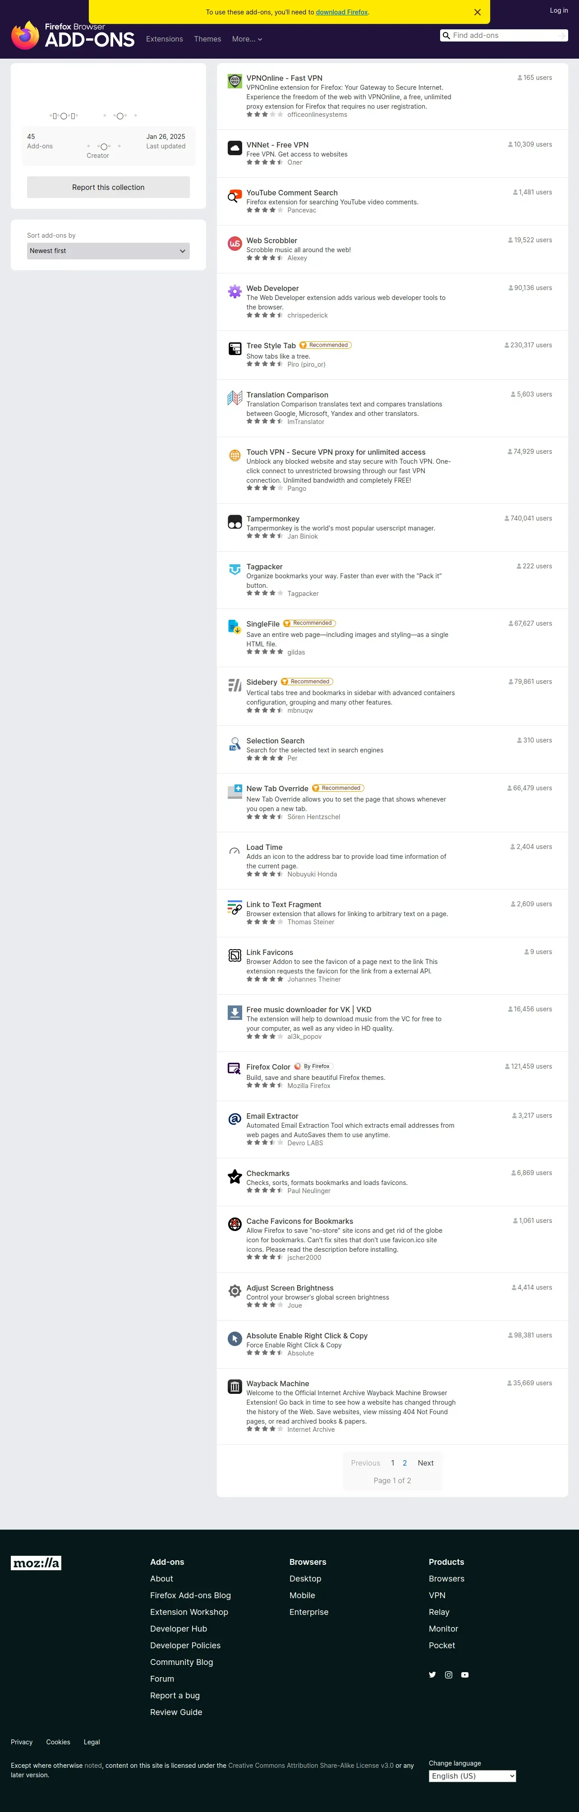Click the Load Time gauge icon
The image size is (579, 1812).
[235, 851]
